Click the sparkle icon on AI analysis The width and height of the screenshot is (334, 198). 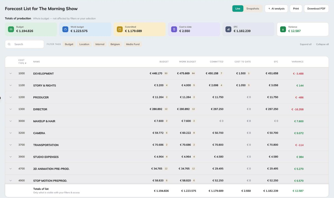point(269,9)
